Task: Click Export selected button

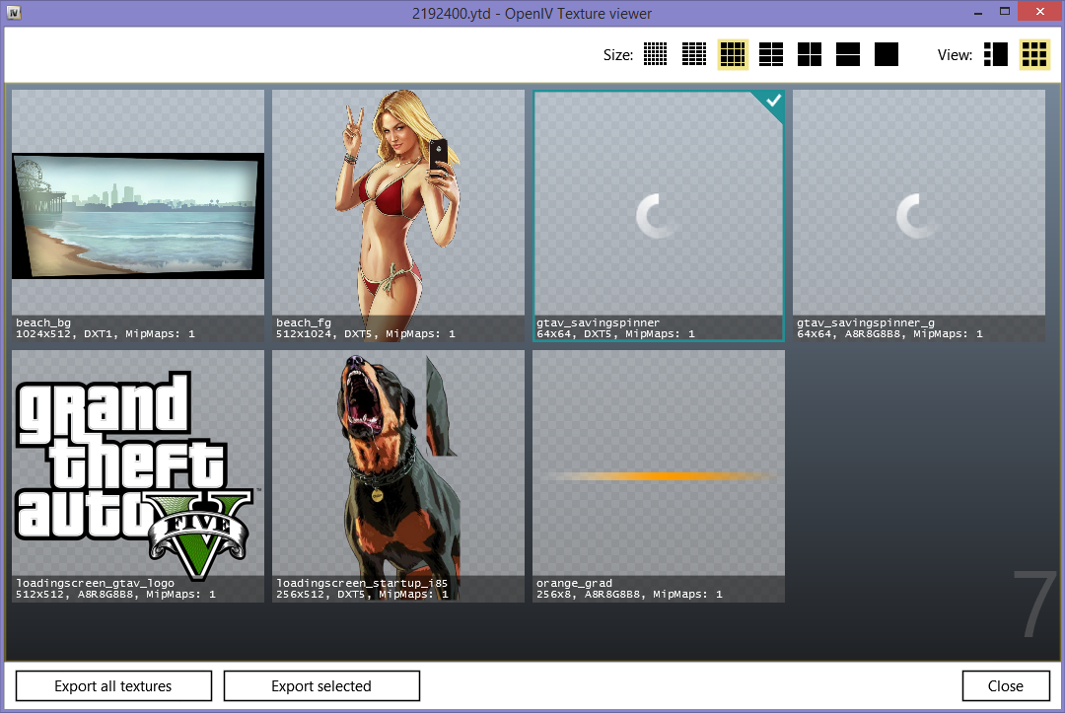Action: (321, 685)
